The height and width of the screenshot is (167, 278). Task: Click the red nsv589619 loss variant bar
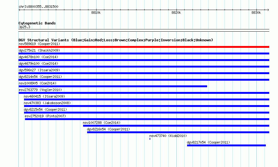(144, 47)
